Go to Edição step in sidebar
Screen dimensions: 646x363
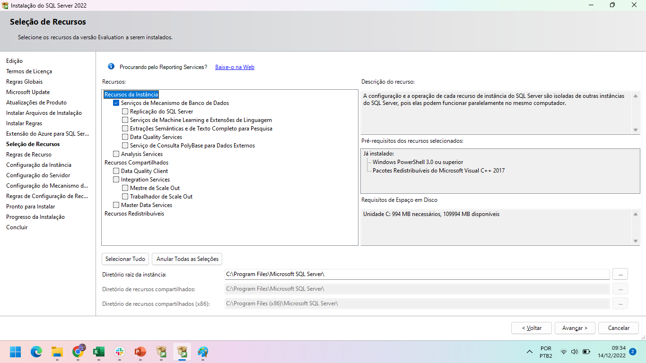[14, 61]
